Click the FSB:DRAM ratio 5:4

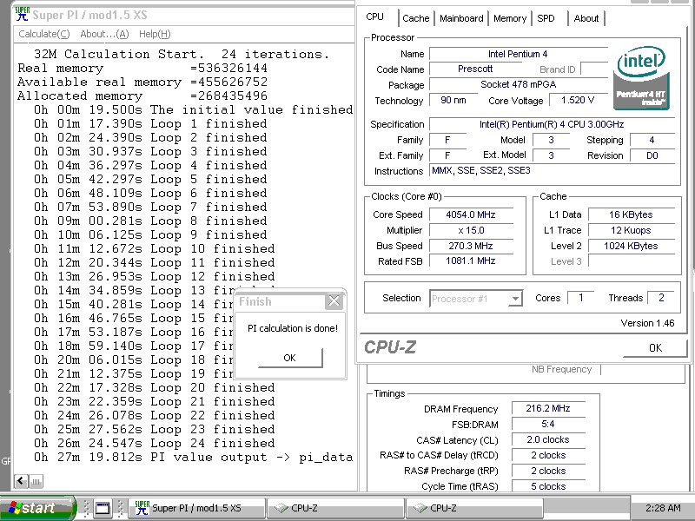click(x=548, y=424)
